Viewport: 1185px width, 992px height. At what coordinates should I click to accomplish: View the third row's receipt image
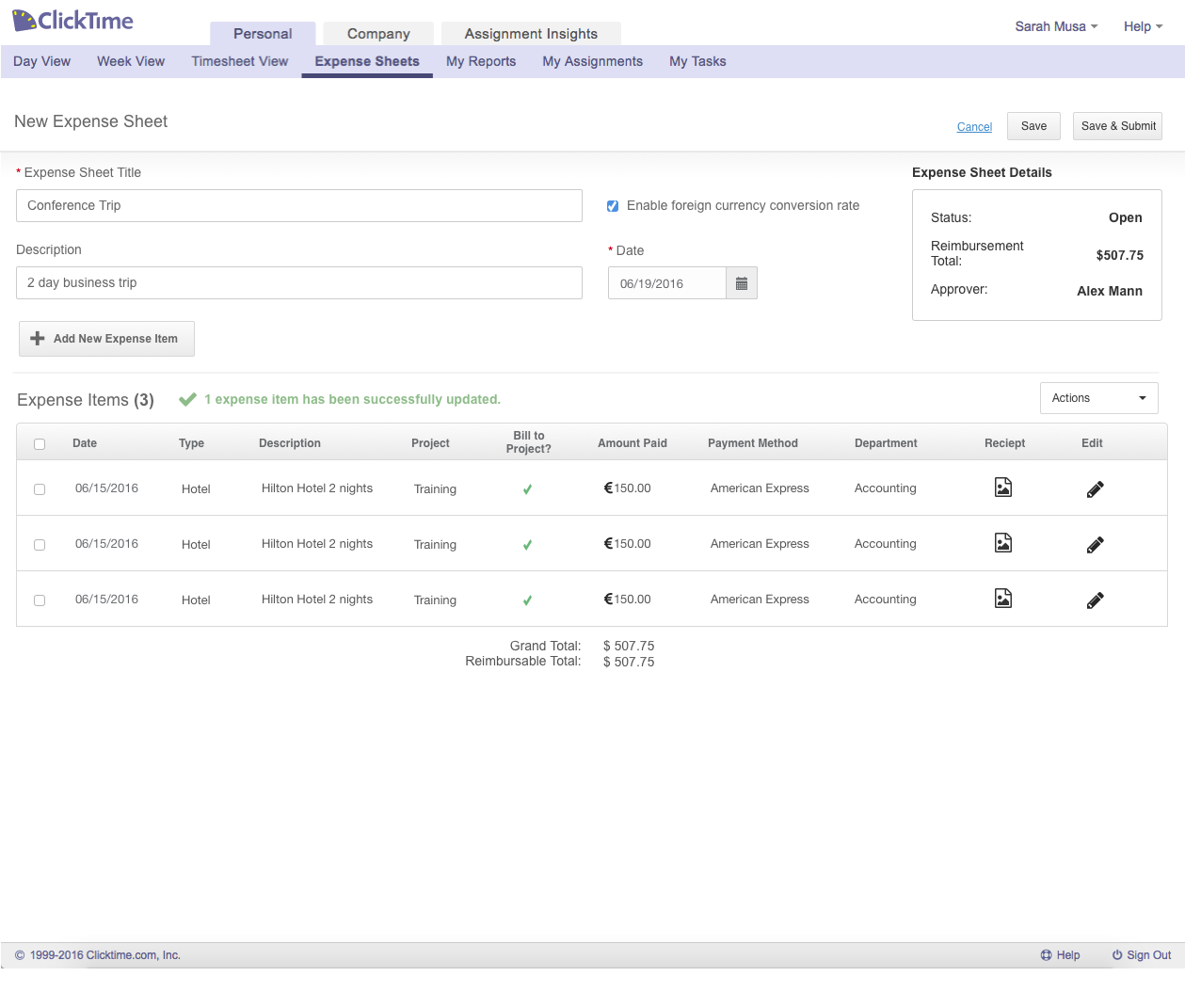coord(1003,599)
